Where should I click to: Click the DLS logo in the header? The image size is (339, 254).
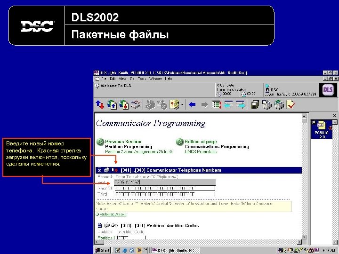(328, 89)
